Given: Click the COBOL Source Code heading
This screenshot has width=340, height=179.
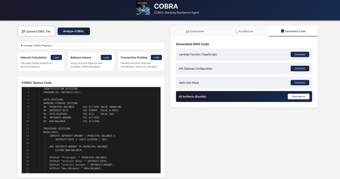Looking at the screenshot, I should 37,83.
